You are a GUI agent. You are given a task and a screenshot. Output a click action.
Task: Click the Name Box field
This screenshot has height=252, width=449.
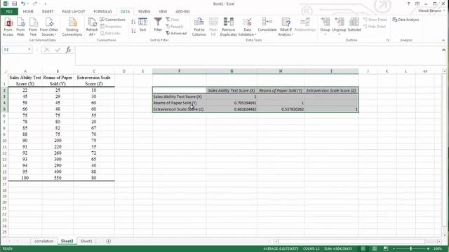(15, 50)
